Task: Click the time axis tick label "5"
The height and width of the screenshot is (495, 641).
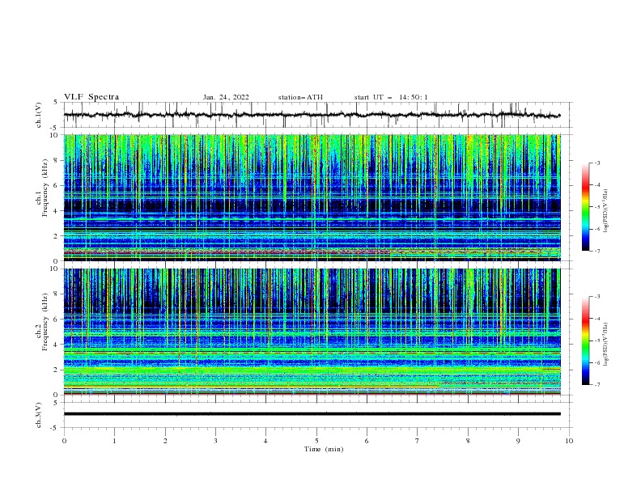Action: pos(316,441)
